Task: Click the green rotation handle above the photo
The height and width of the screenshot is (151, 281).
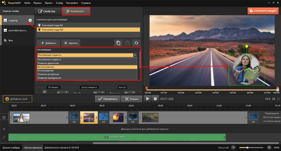Action: click(247, 46)
